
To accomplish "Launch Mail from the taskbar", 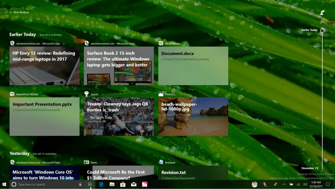I will click(x=134, y=184).
